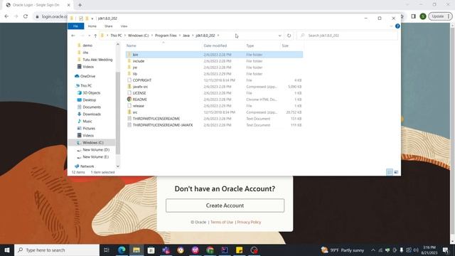Click the Create Account button
455x256 pixels.
pos(225,206)
